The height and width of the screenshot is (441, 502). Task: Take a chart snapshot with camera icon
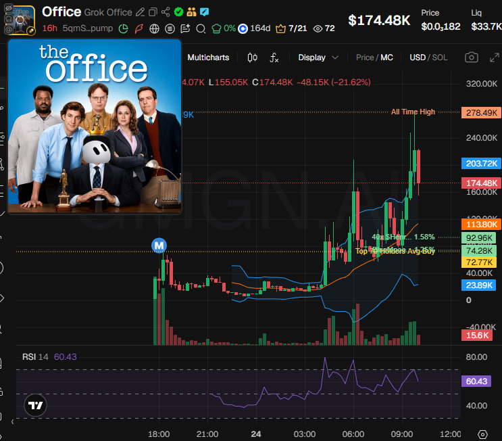472,57
